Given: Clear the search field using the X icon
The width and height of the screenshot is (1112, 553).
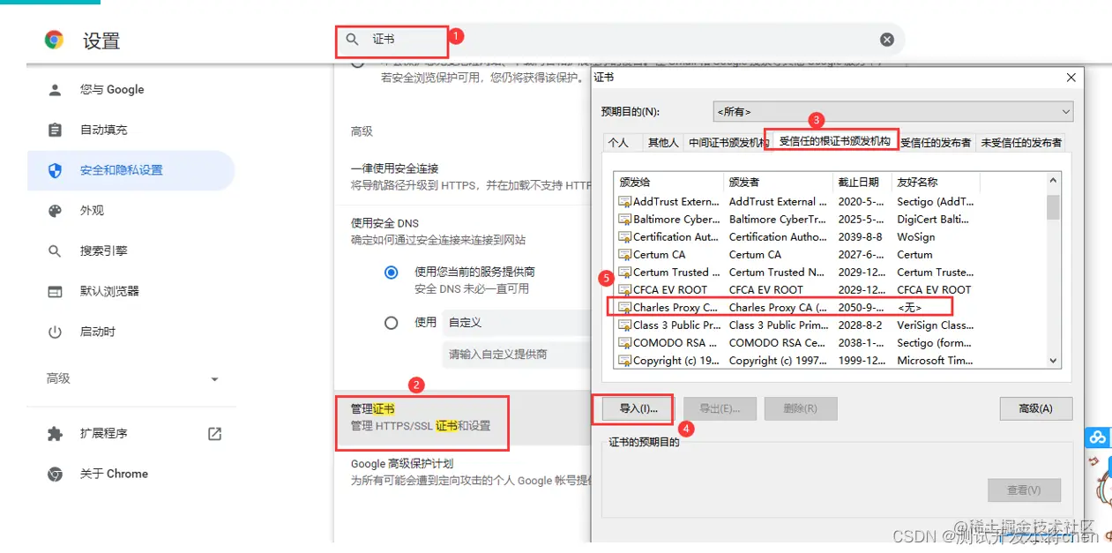Looking at the screenshot, I should [x=887, y=39].
